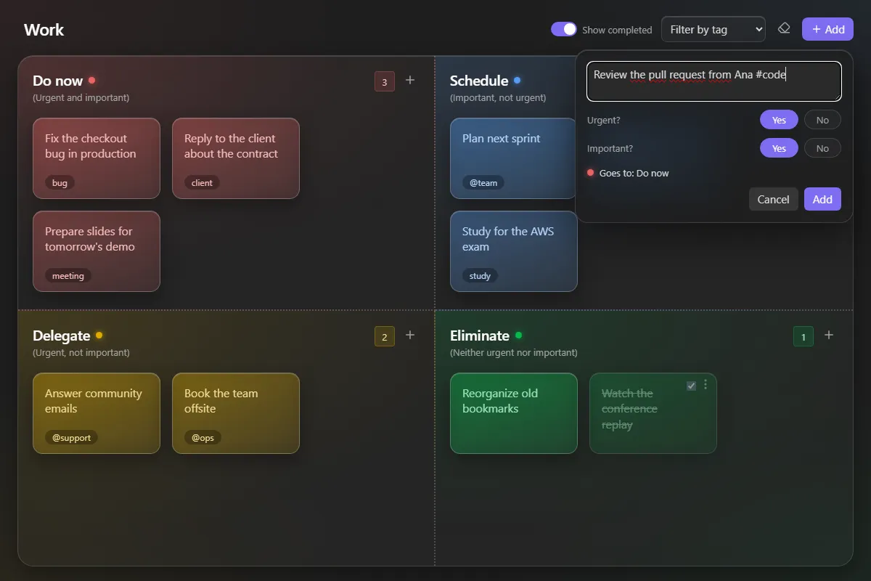Click the purple + Add button in header
This screenshot has height=581, width=871.
(827, 29)
